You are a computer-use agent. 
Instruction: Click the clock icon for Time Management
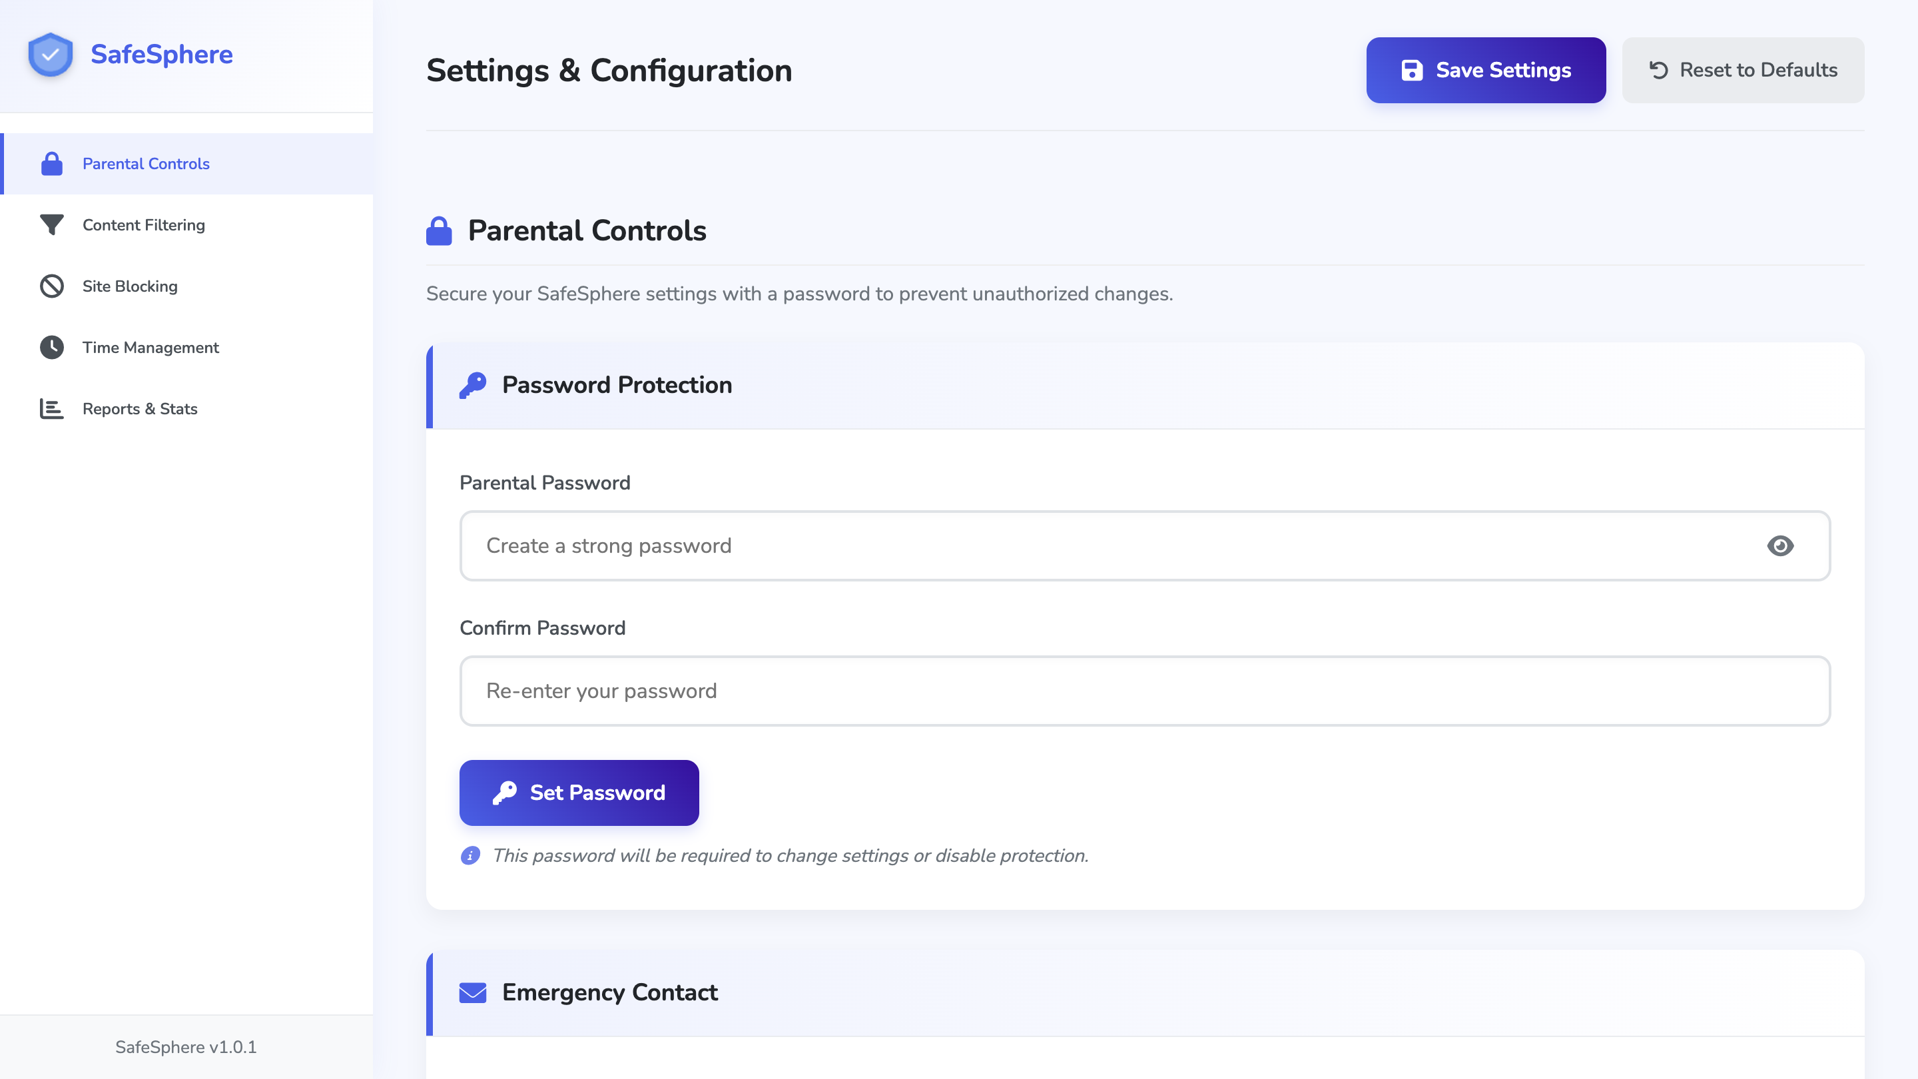click(51, 348)
